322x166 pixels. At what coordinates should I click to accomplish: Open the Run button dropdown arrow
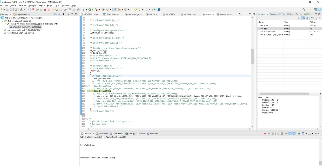tap(93, 10)
